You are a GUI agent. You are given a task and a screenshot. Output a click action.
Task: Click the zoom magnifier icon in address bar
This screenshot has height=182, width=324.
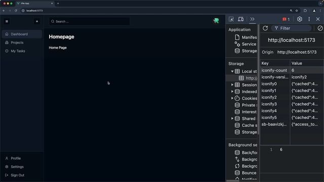291,11
